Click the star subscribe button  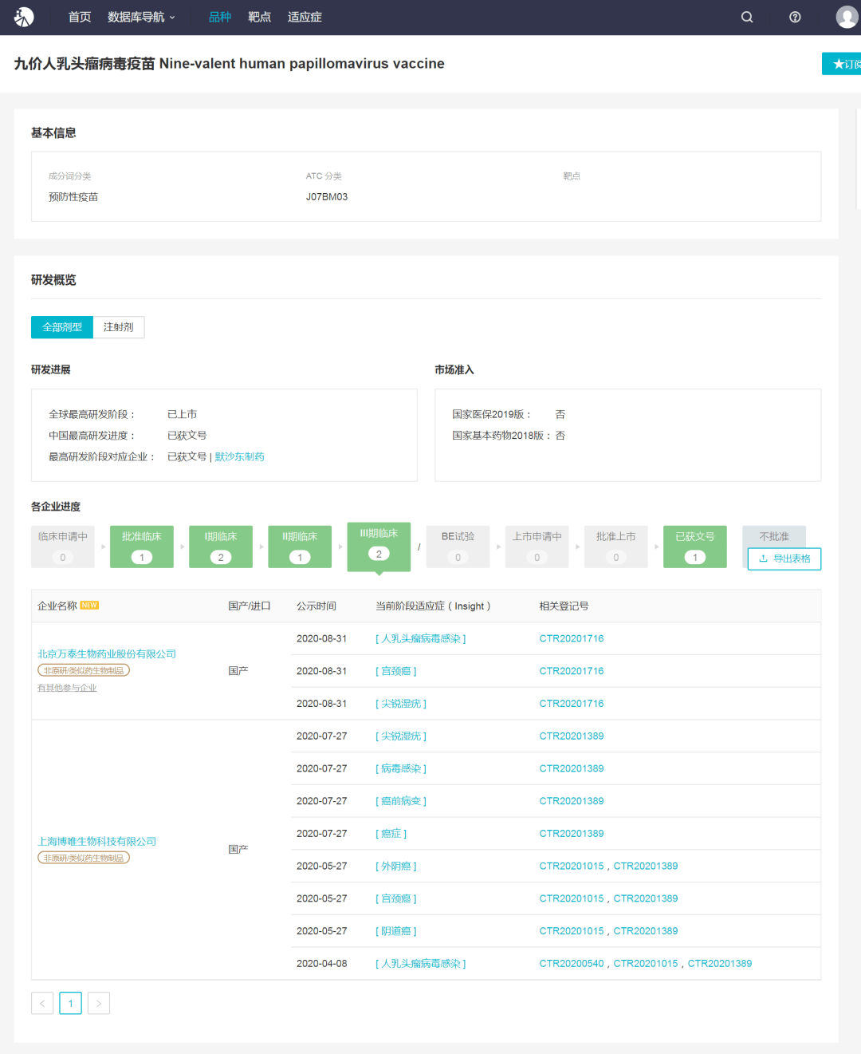point(842,64)
